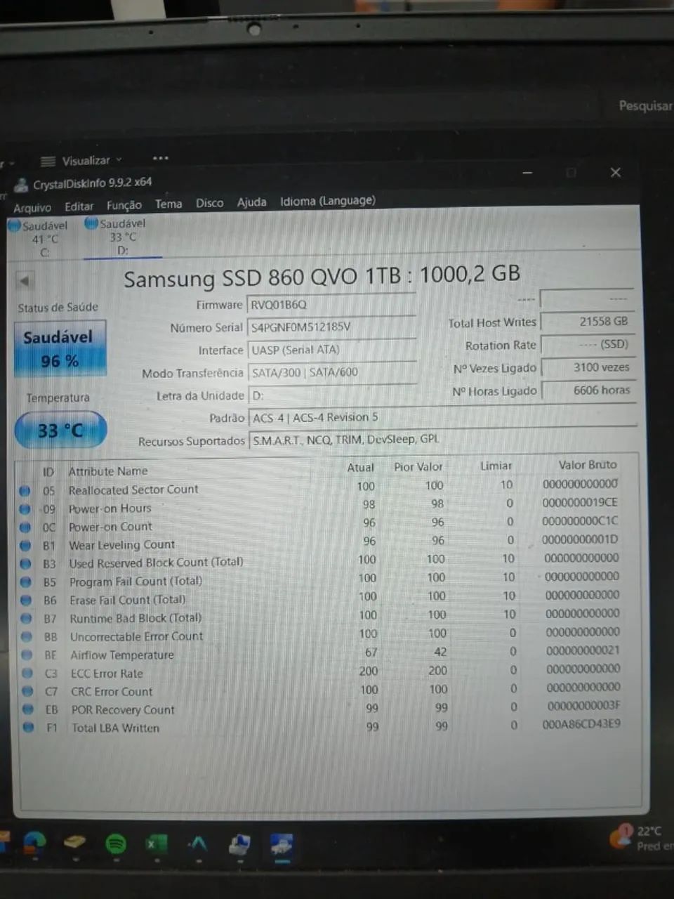Open the Idioma (Language) menu
674x899 pixels.
point(328,201)
